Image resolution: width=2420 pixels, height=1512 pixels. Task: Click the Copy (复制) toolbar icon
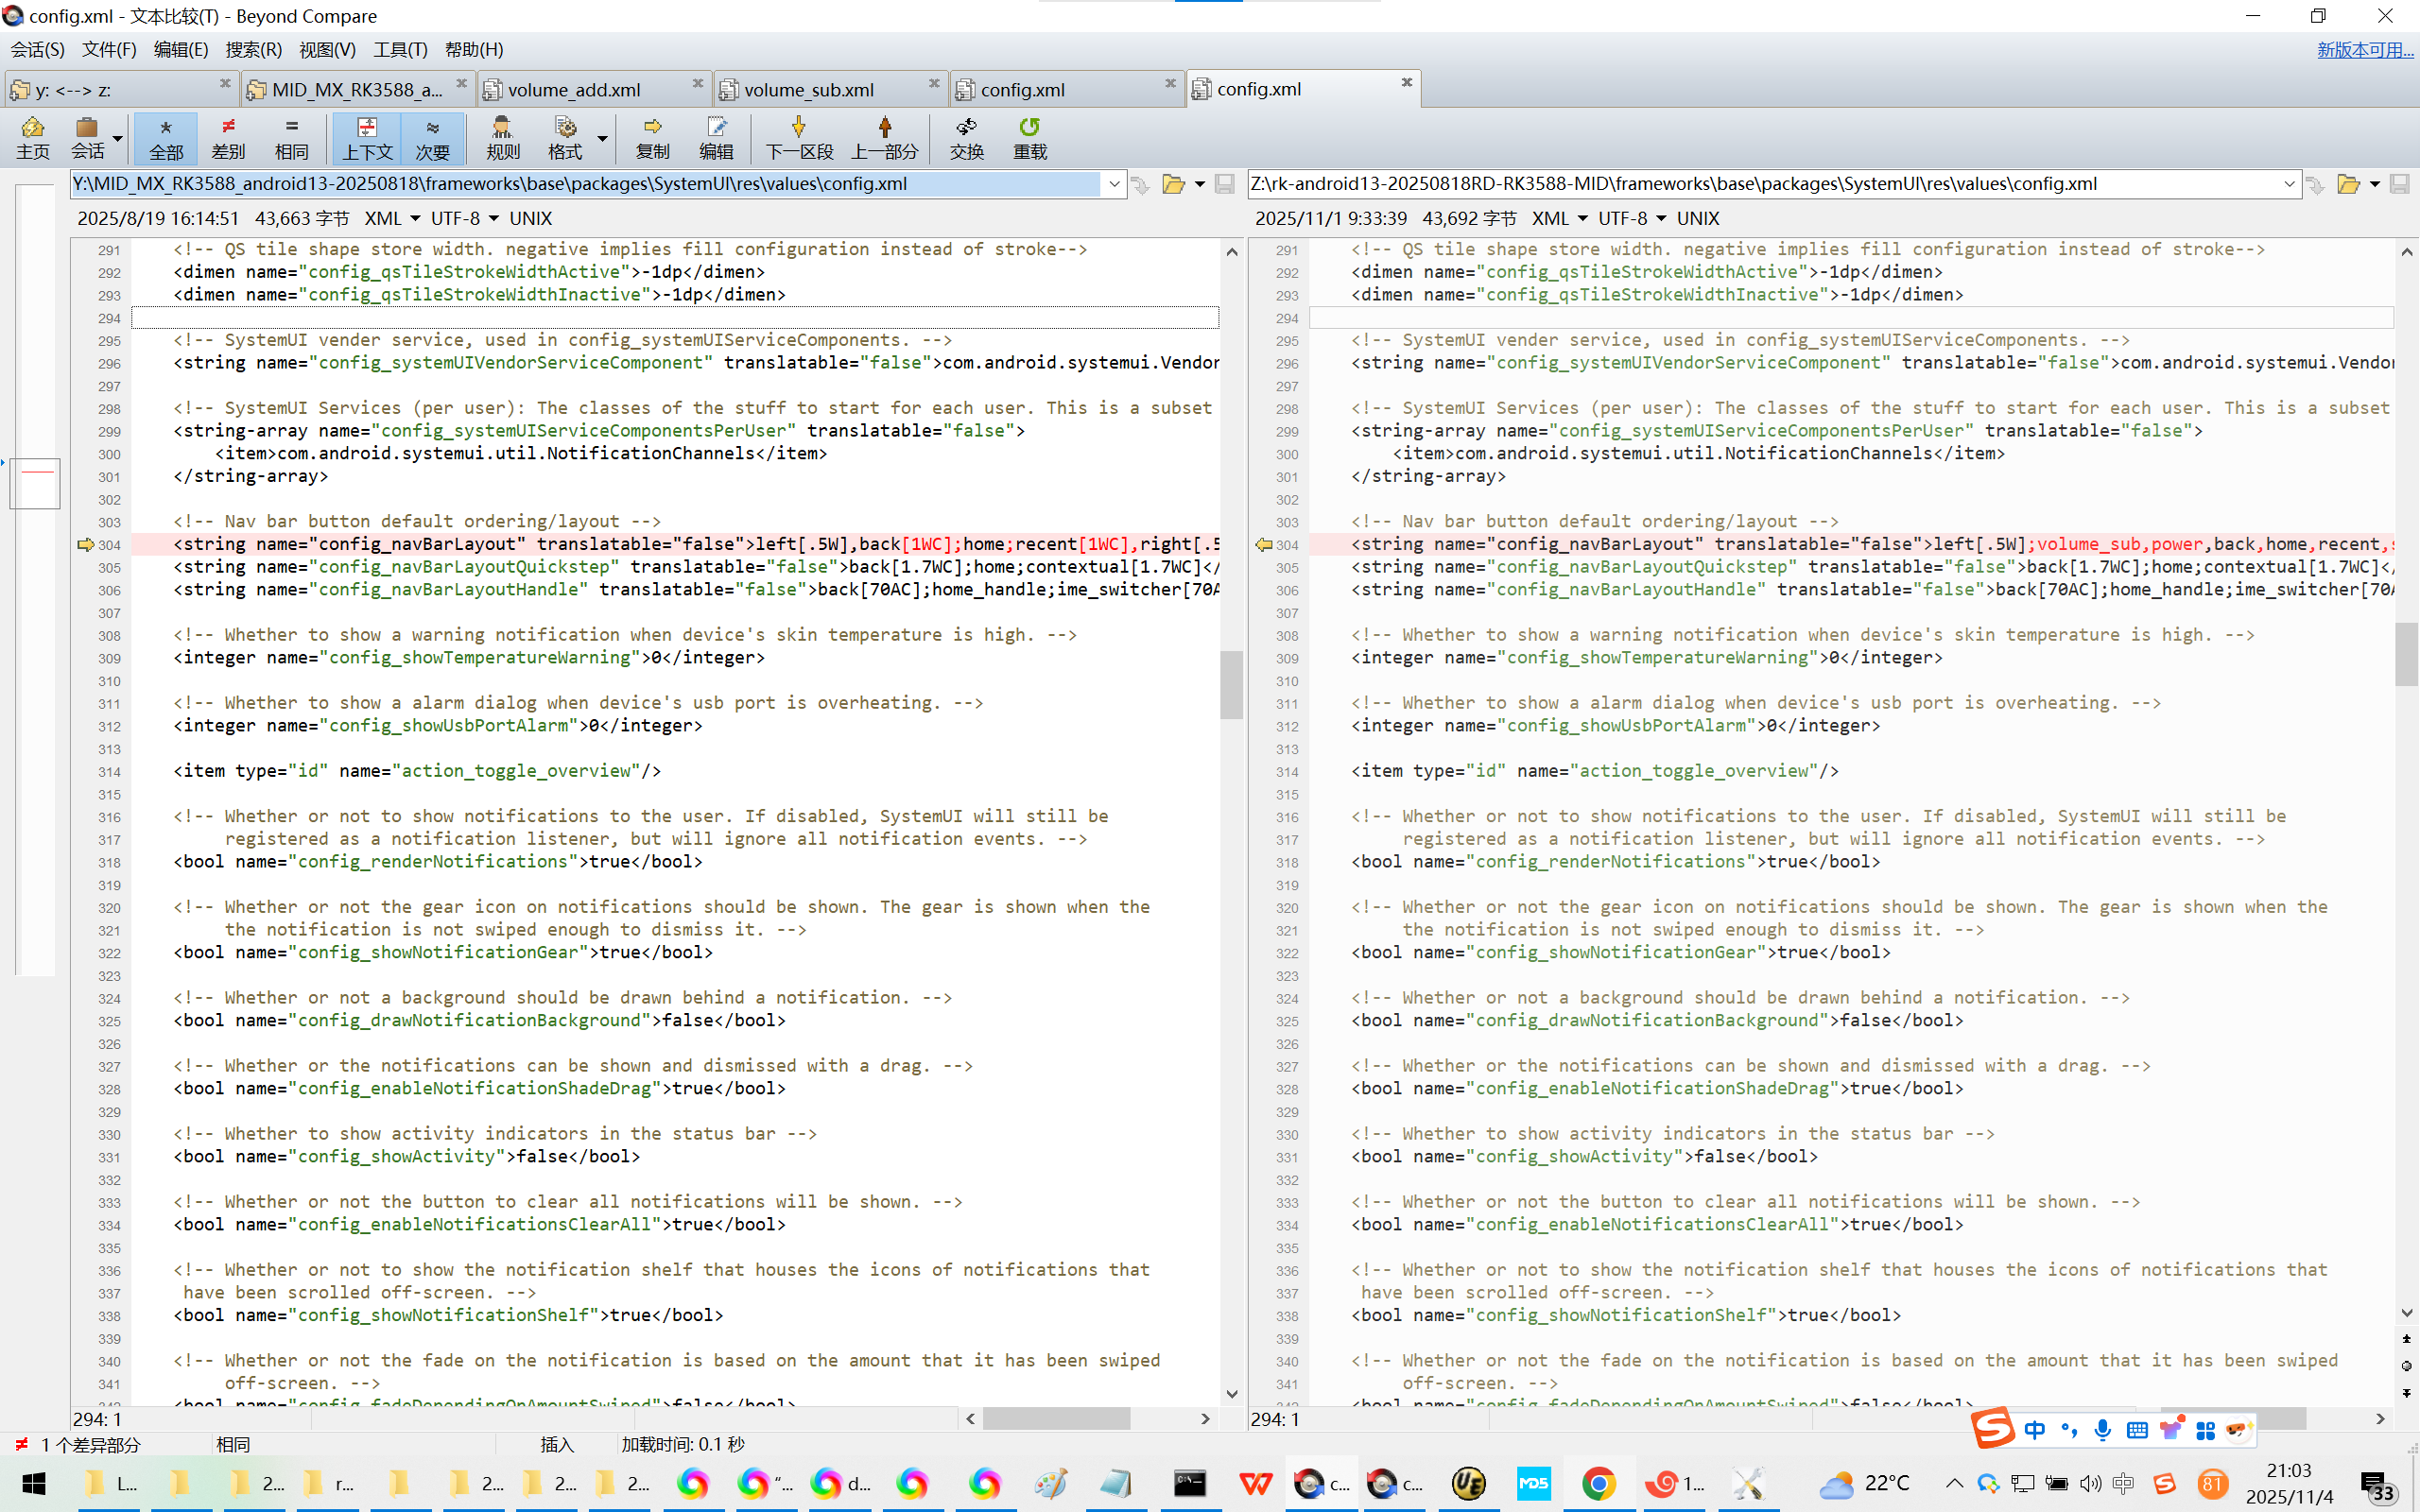[652, 138]
